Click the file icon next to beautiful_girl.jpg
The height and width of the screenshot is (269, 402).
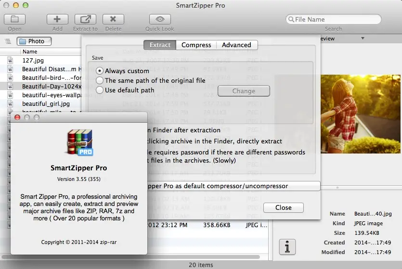pyautogui.click(x=10, y=104)
